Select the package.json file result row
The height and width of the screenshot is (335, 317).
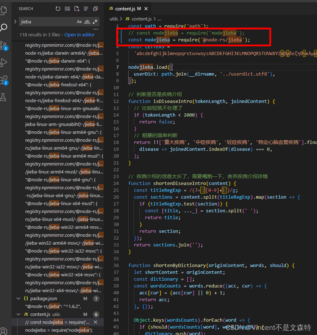58,298
